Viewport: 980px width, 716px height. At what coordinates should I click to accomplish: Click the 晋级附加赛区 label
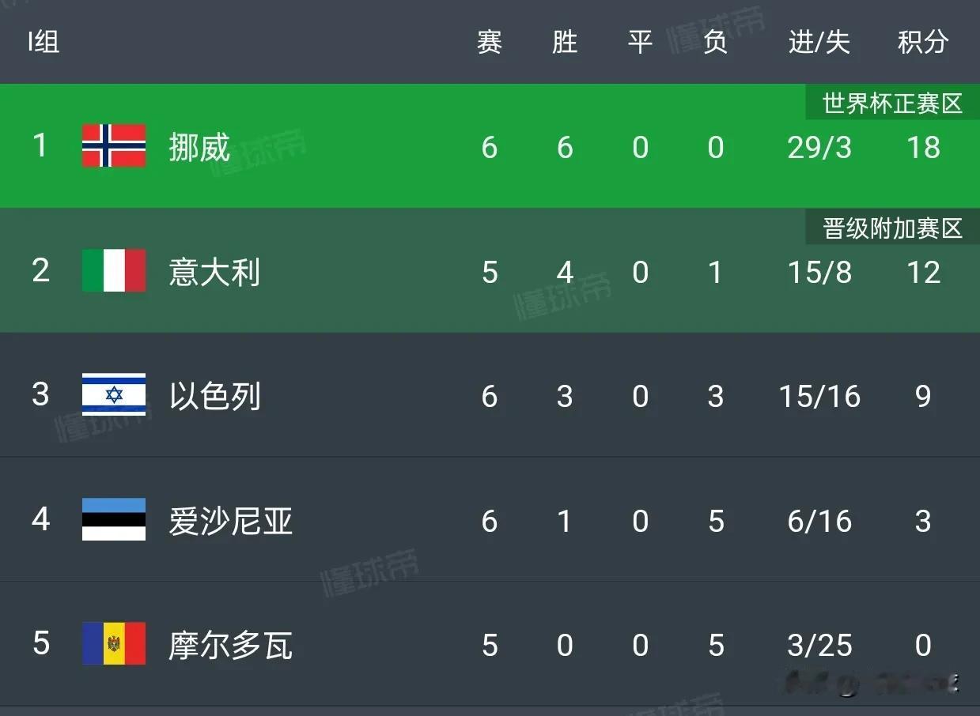point(892,228)
